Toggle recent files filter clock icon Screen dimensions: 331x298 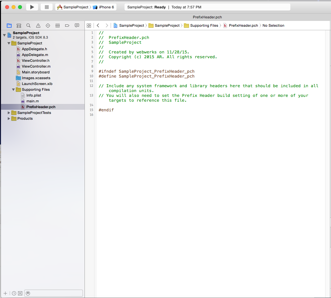point(14,293)
